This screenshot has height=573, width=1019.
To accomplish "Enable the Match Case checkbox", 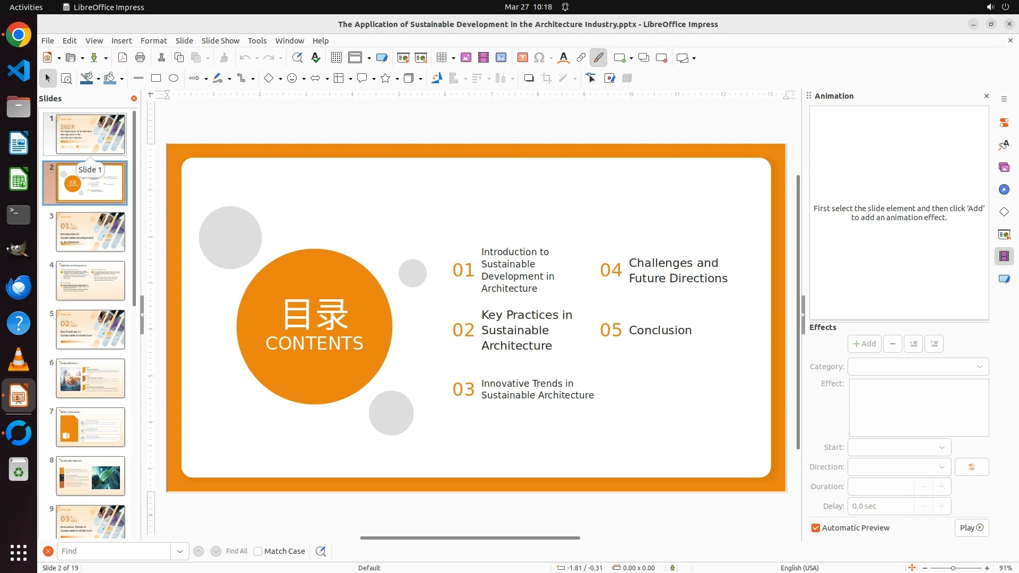I will coord(258,551).
